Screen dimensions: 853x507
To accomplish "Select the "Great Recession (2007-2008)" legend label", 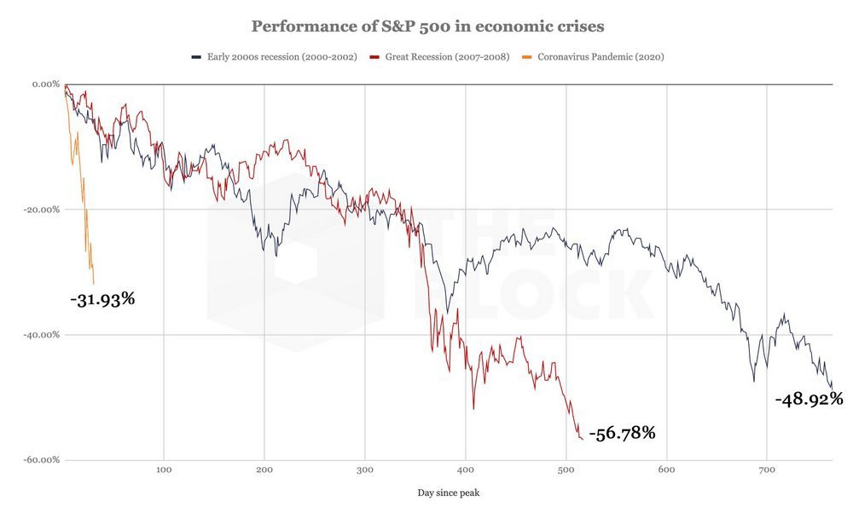I will [x=444, y=57].
